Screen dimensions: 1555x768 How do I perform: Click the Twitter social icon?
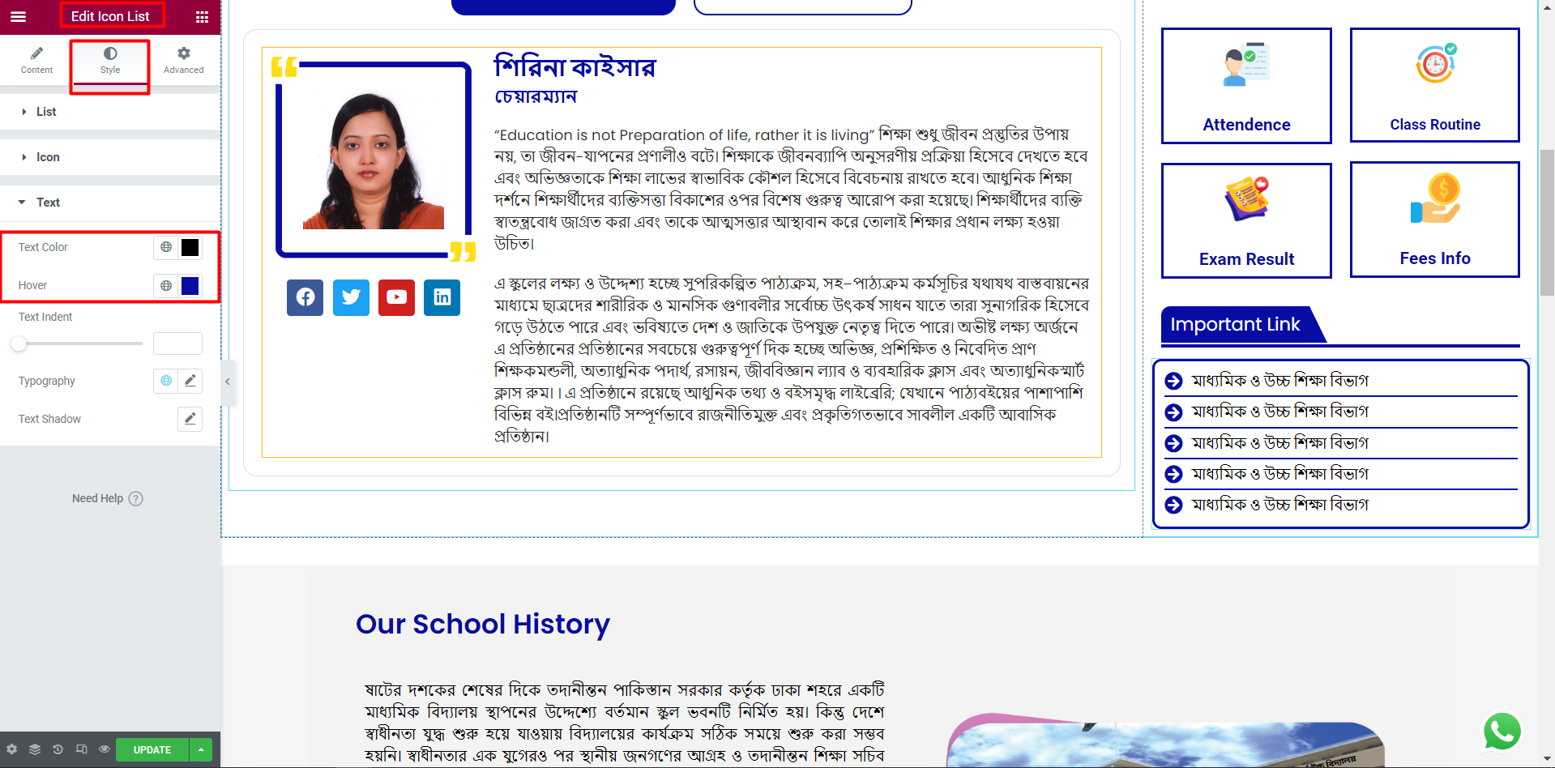coord(351,297)
